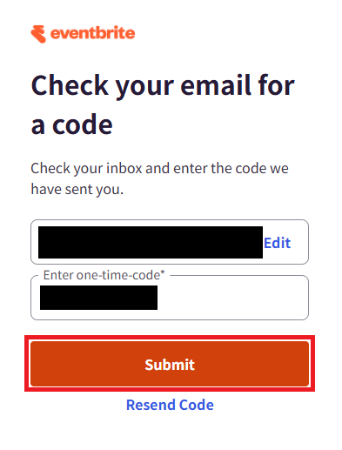The height and width of the screenshot is (450, 342).
Task: Select the hidden code text in the field
Action: point(98,298)
